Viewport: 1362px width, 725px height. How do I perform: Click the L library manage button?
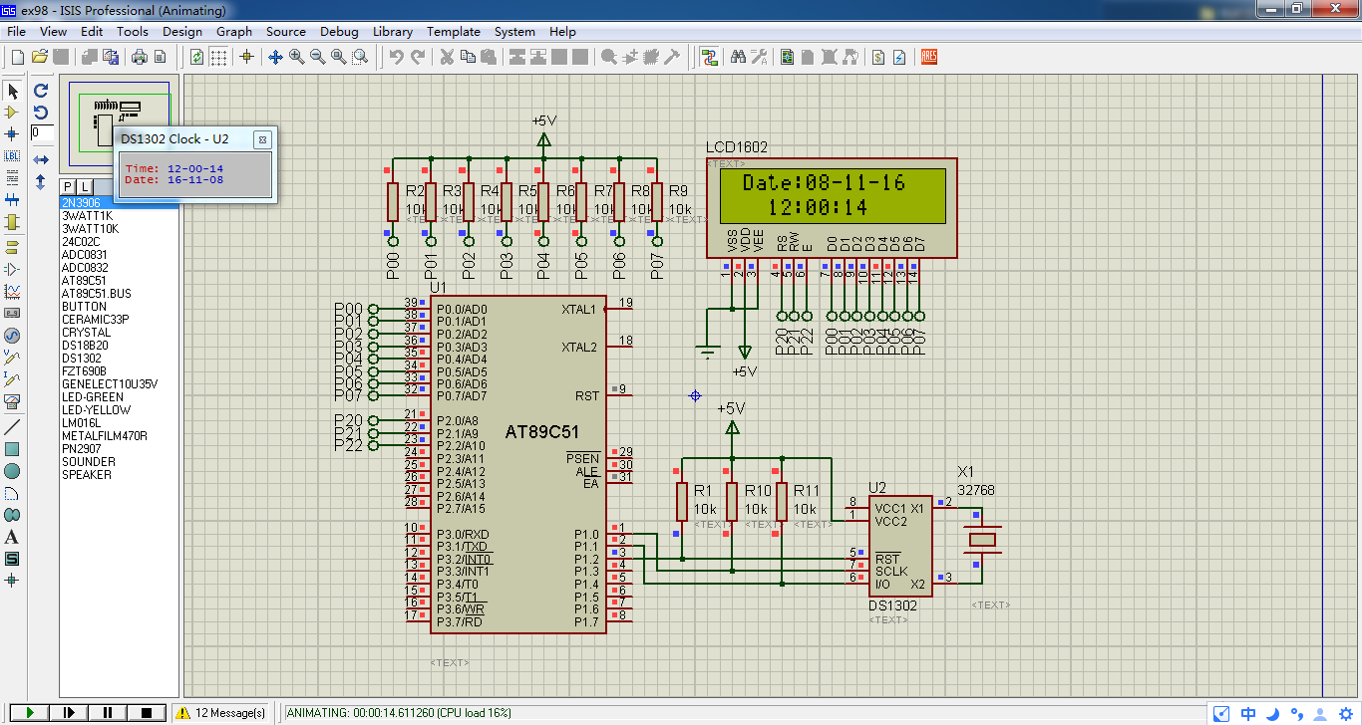pos(85,186)
